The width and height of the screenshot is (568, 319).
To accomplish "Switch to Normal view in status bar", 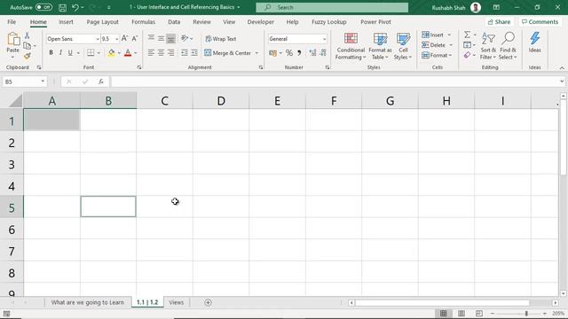I will [444, 314].
